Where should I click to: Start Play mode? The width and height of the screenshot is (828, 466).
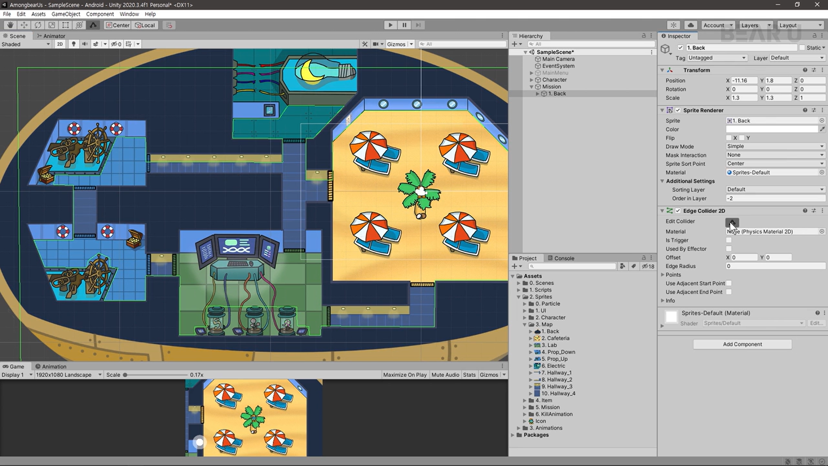[x=390, y=25]
